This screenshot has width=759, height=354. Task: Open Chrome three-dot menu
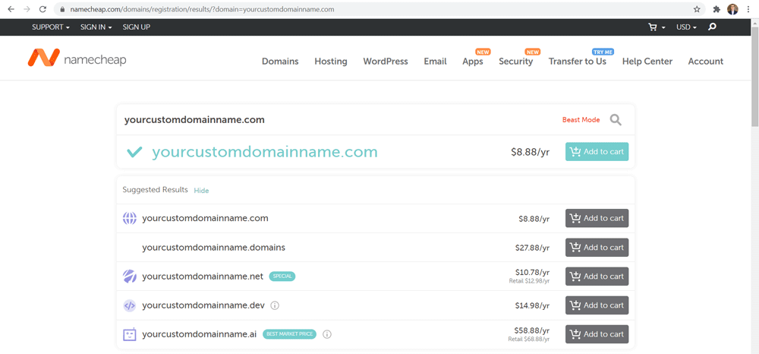point(748,9)
